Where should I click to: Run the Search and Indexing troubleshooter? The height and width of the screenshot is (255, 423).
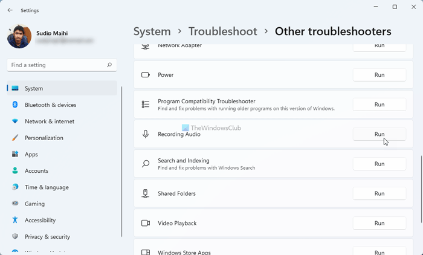click(x=379, y=164)
